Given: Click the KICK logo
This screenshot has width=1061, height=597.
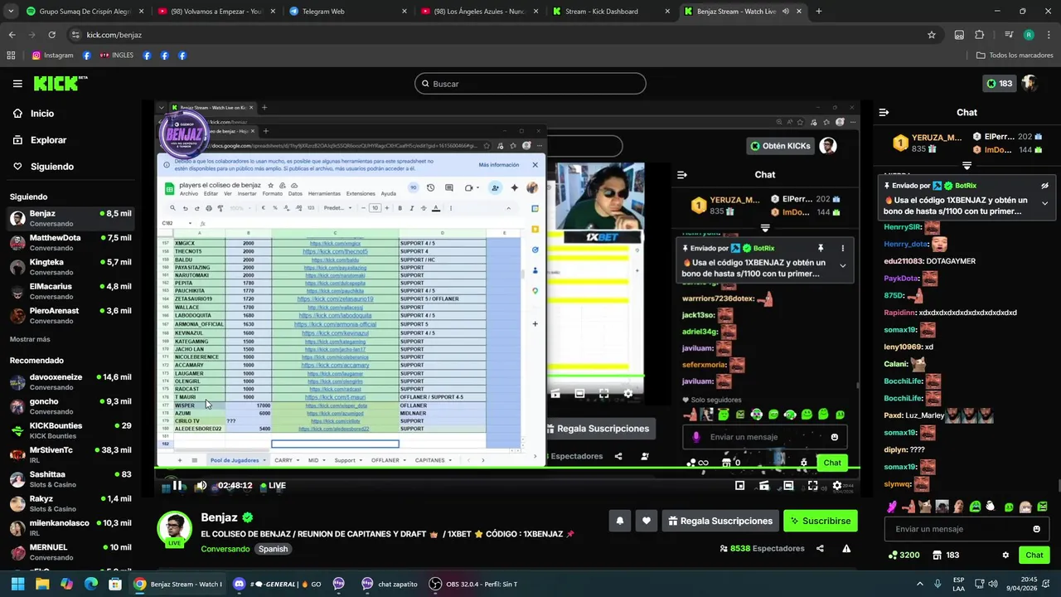Looking at the screenshot, I should [x=60, y=83].
